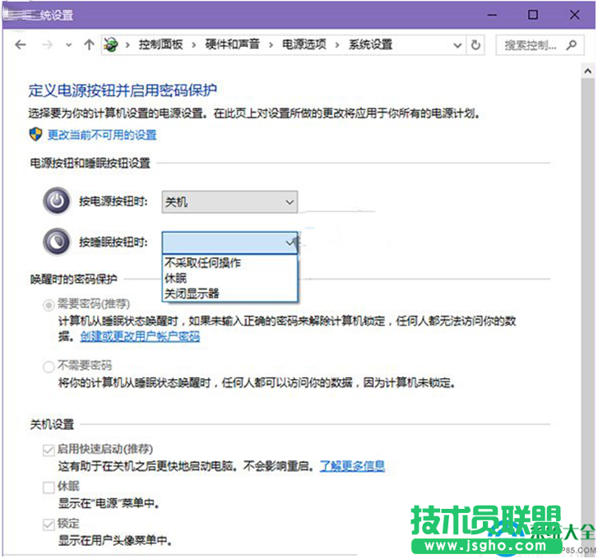Click the sleep button moon icon

(57, 242)
